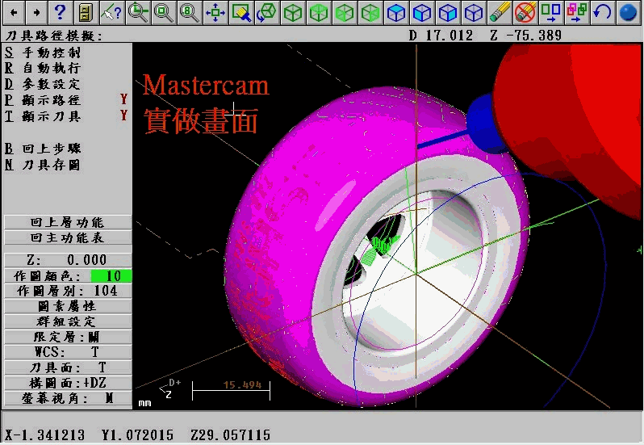The width and height of the screenshot is (644, 445).
Task: Click the 刀具面: T tool plane button
Action: [x=68, y=367]
